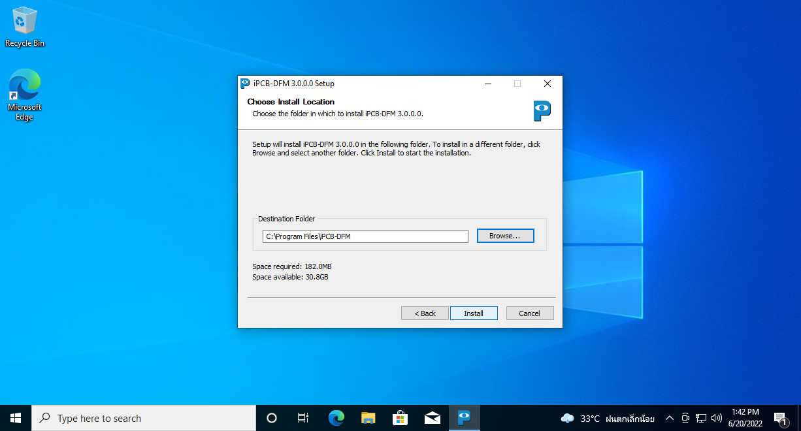Image resolution: width=801 pixels, height=431 pixels.
Task: Open the notification center icon
Action: pos(780,419)
